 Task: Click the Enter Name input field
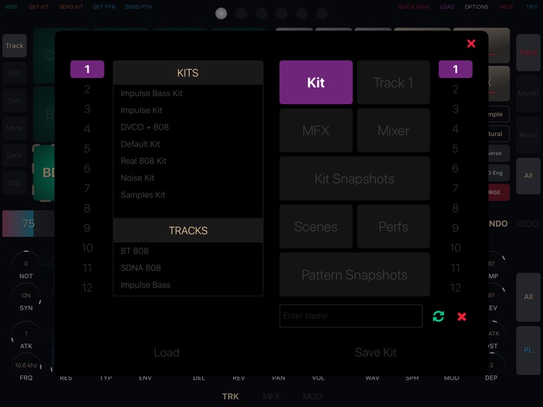(351, 316)
